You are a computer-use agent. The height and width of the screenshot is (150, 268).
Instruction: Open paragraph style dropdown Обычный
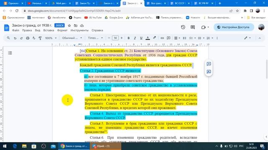tap(72, 38)
